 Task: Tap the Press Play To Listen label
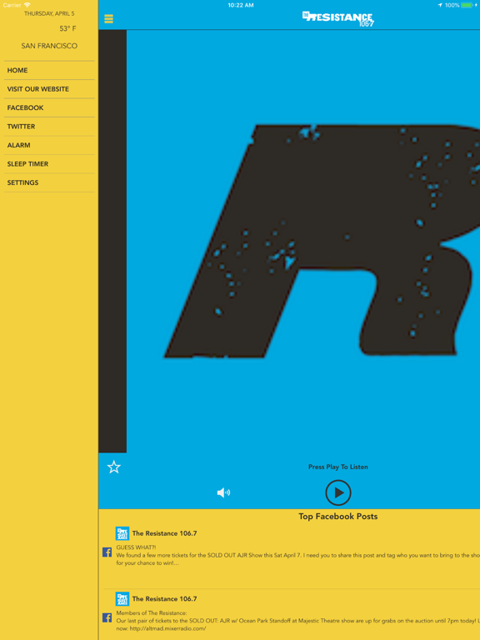[x=338, y=467]
